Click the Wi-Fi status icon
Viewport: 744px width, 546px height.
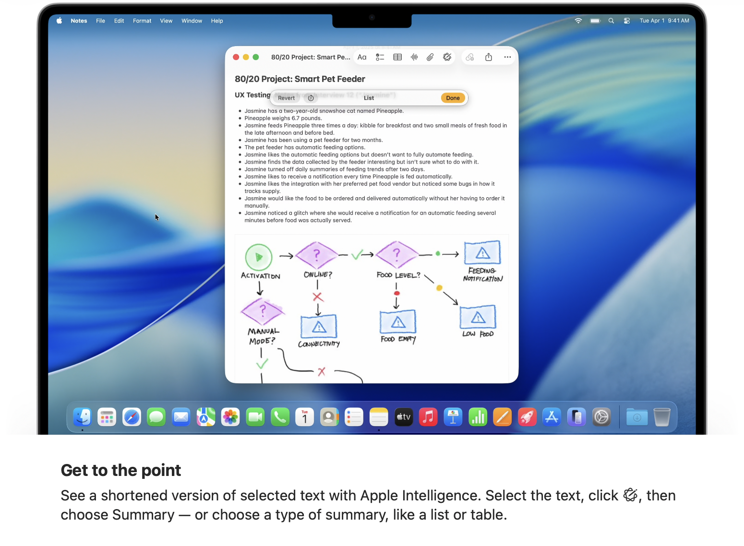point(578,21)
